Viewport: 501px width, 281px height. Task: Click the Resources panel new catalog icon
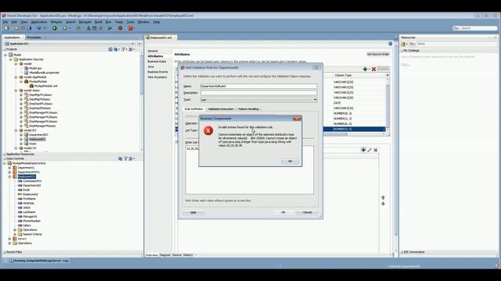pyautogui.click(x=403, y=44)
